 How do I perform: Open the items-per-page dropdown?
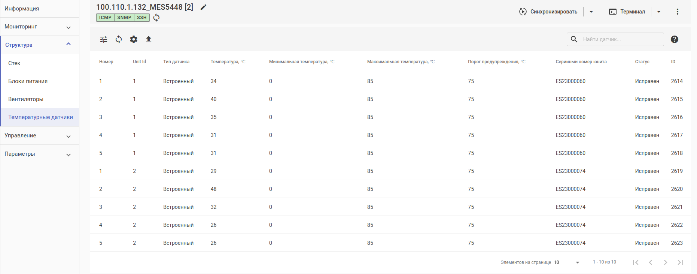tap(567, 262)
